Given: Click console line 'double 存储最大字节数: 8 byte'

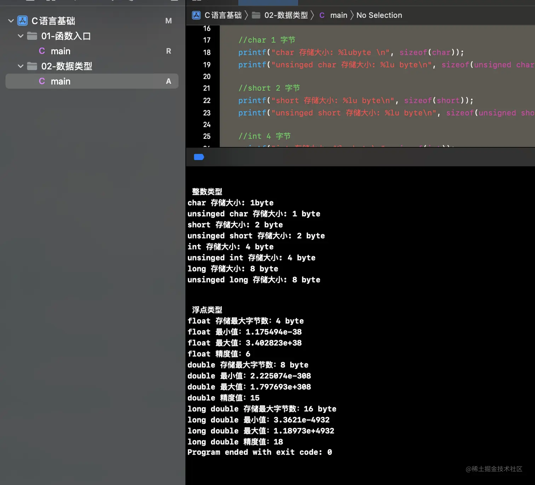Looking at the screenshot, I should (x=248, y=365).
